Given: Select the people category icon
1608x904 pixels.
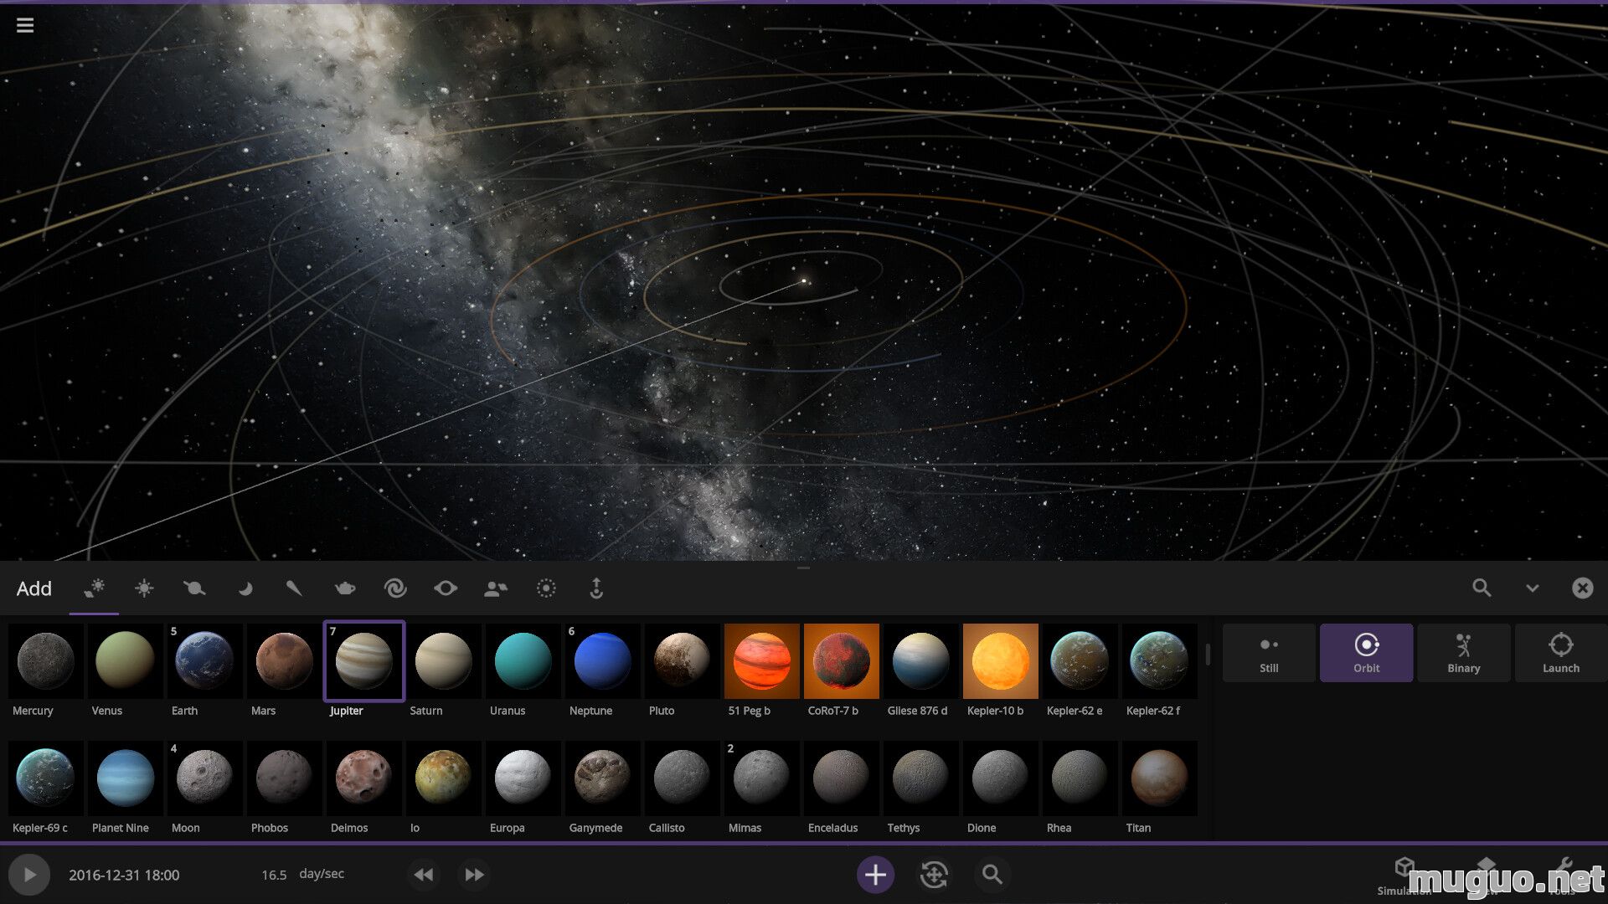Looking at the screenshot, I should tap(496, 588).
